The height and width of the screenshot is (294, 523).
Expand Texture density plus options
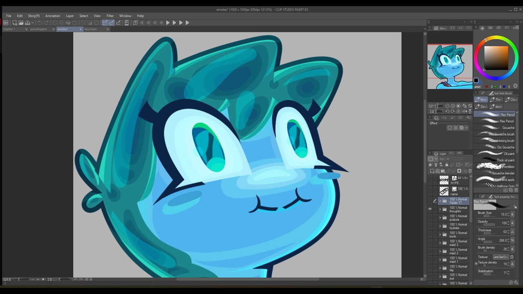coord(476,264)
